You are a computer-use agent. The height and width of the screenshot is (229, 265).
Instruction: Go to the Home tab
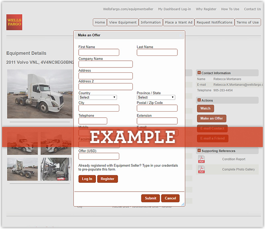pos(100,22)
